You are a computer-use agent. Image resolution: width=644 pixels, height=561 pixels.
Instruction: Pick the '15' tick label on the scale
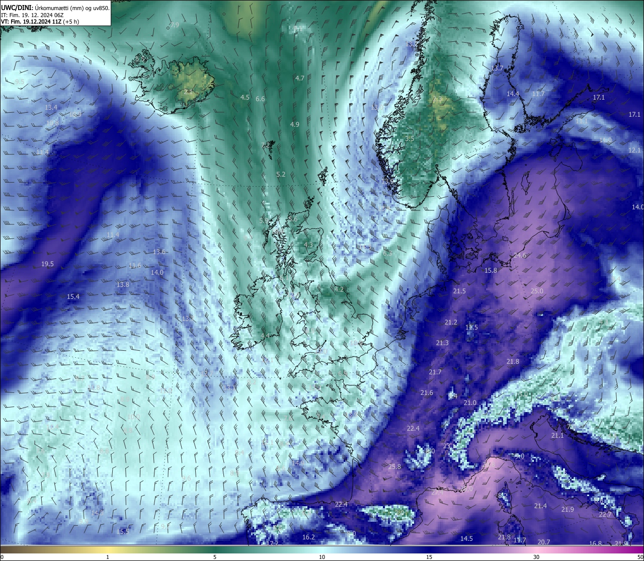[x=429, y=557]
